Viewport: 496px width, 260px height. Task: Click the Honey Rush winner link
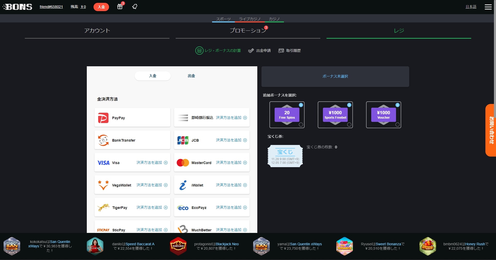click(x=475, y=244)
